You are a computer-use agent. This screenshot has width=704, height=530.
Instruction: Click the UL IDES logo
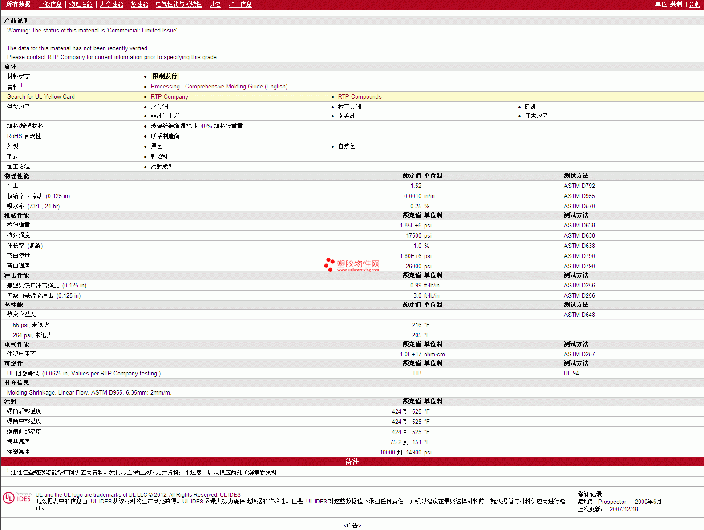[17, 498]
